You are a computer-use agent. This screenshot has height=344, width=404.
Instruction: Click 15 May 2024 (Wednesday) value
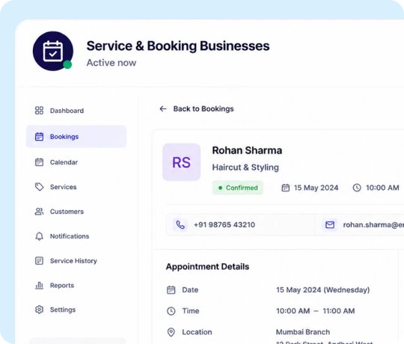[x=323, y=290]
